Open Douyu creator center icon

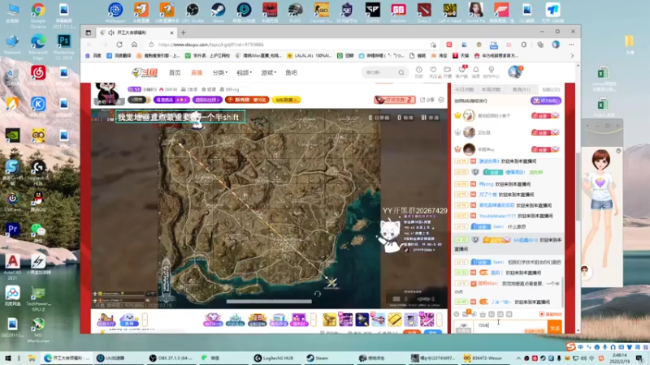click(492, 71)
